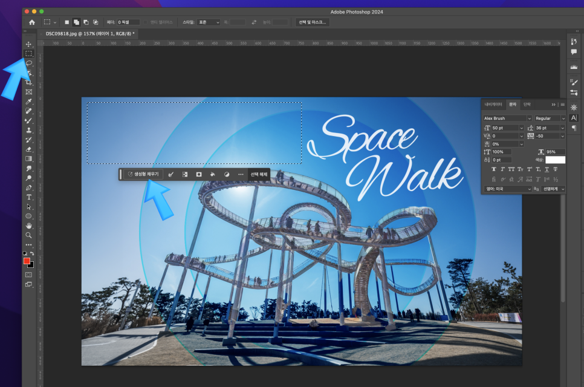Click the red foreground color swatch

27,261
